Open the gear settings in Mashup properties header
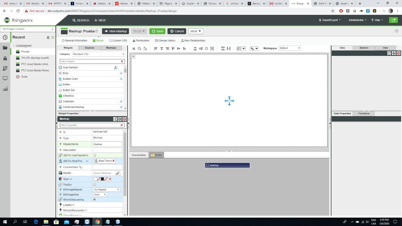 pyautogui.click(x=120, y=119)
